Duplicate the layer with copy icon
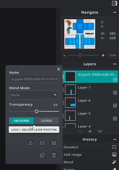 (42, 155)
